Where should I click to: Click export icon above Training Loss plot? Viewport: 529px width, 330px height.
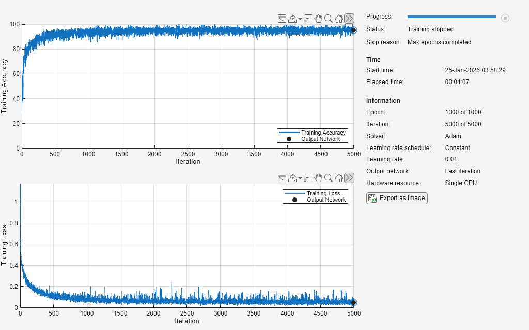click(x=292, y=178)
